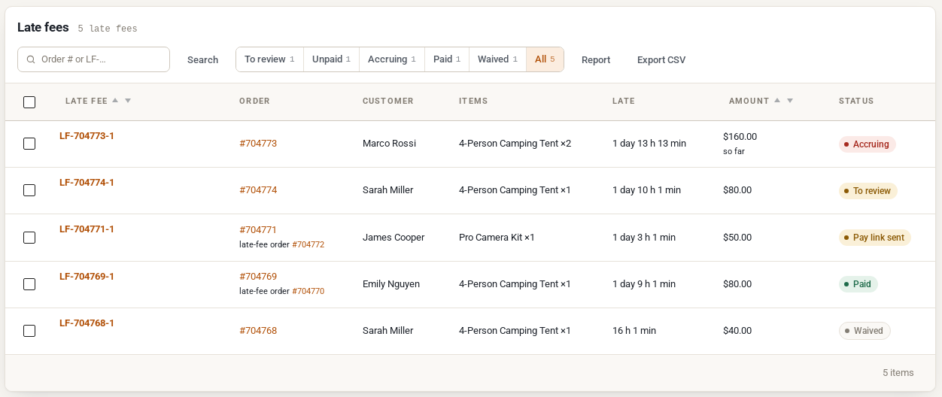The width and height of the screenshot is (942, 397).
Task: Click the Search button
Action: pyautogui.click(x=202, y=60)
